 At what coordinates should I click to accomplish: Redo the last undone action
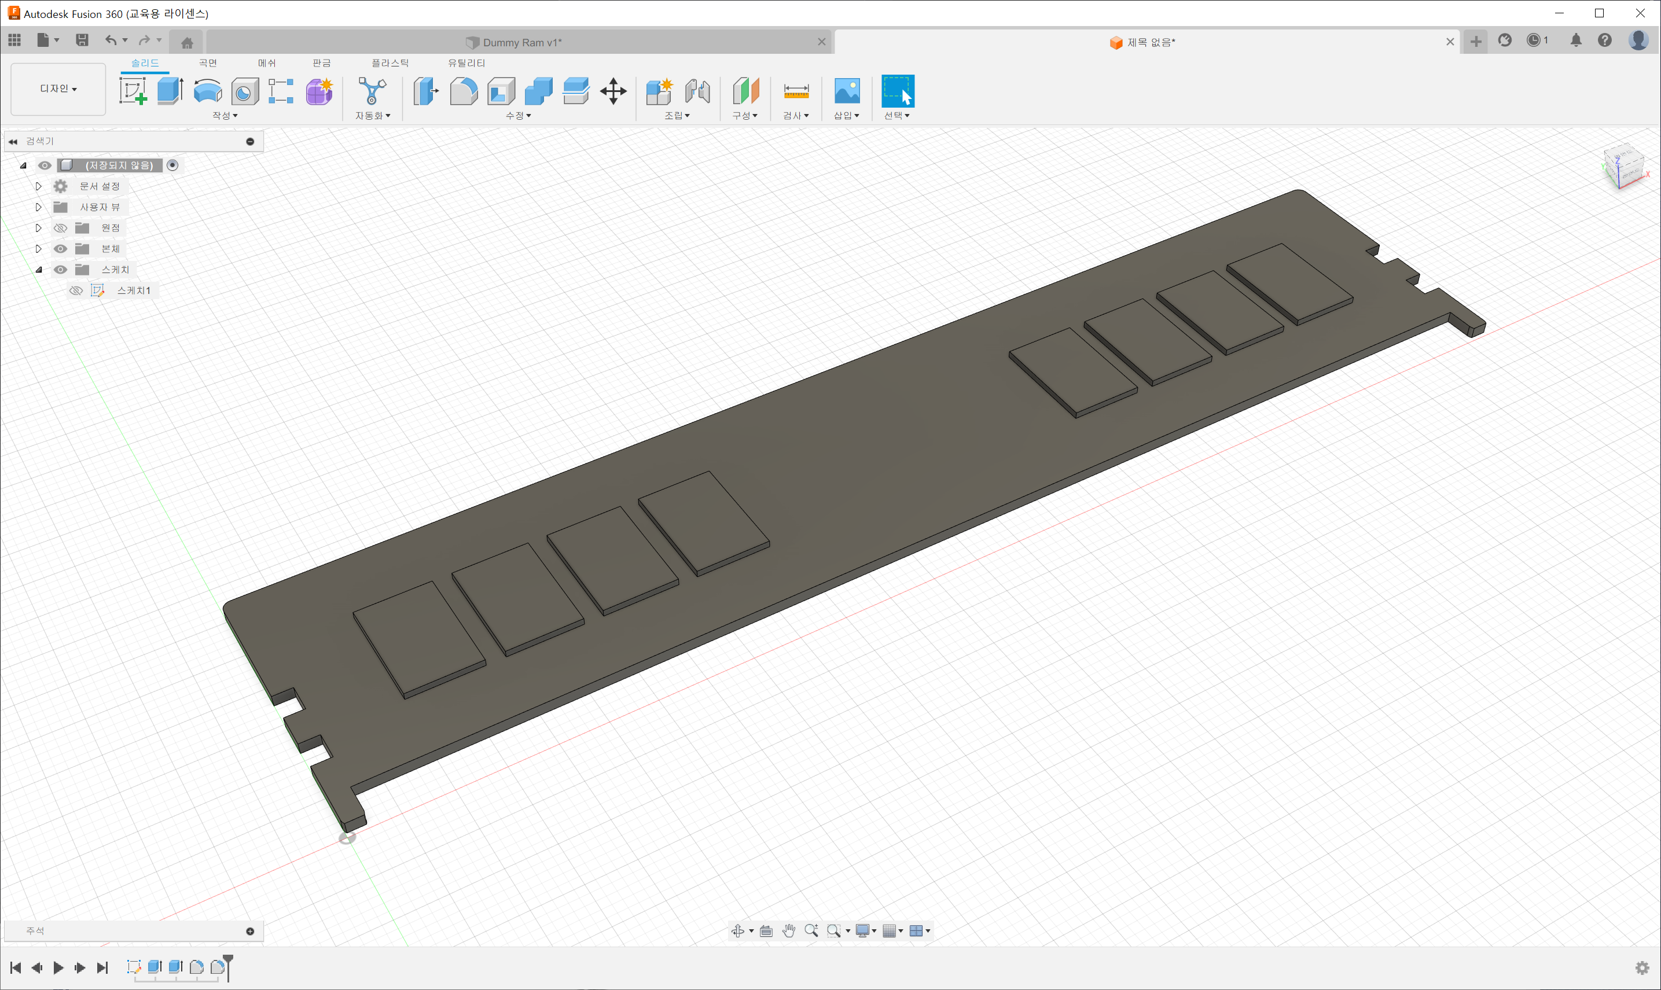144,40
